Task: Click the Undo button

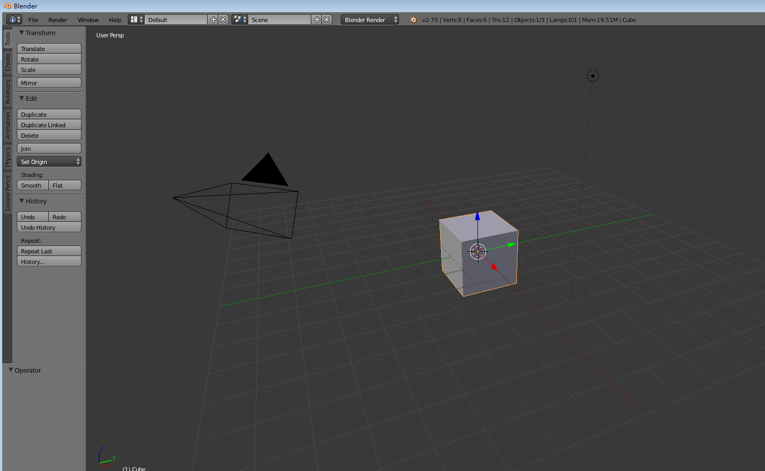Action: pyautogui.click(x=33, y=217)
